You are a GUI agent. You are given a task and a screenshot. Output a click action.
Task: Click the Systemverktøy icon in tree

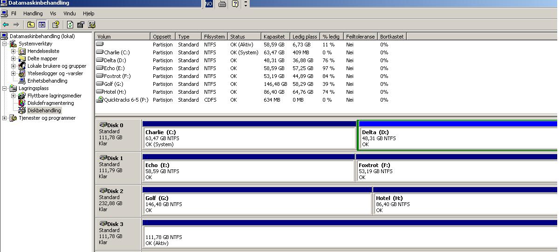pyautogui.click(x=13, y=44)
